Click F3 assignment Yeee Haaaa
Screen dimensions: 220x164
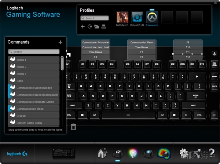click(96, 52)
